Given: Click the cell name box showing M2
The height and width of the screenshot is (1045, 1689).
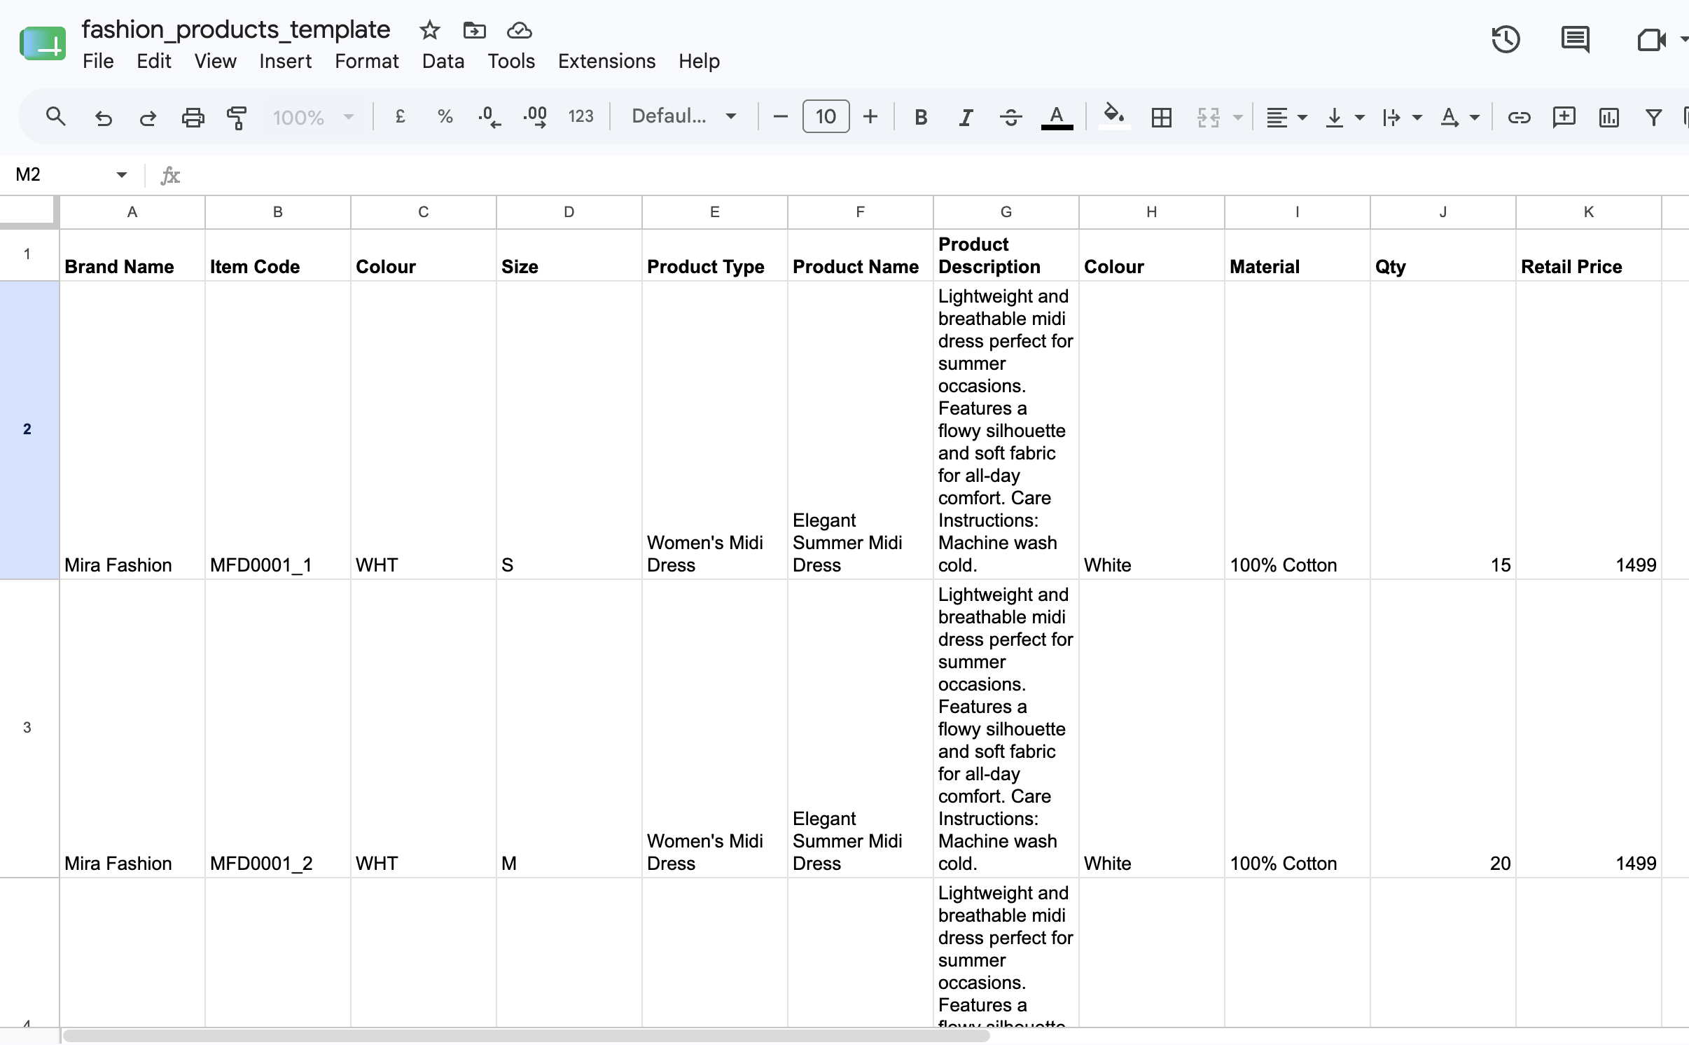Looking at the screenshot, I should tap(70, 174).
